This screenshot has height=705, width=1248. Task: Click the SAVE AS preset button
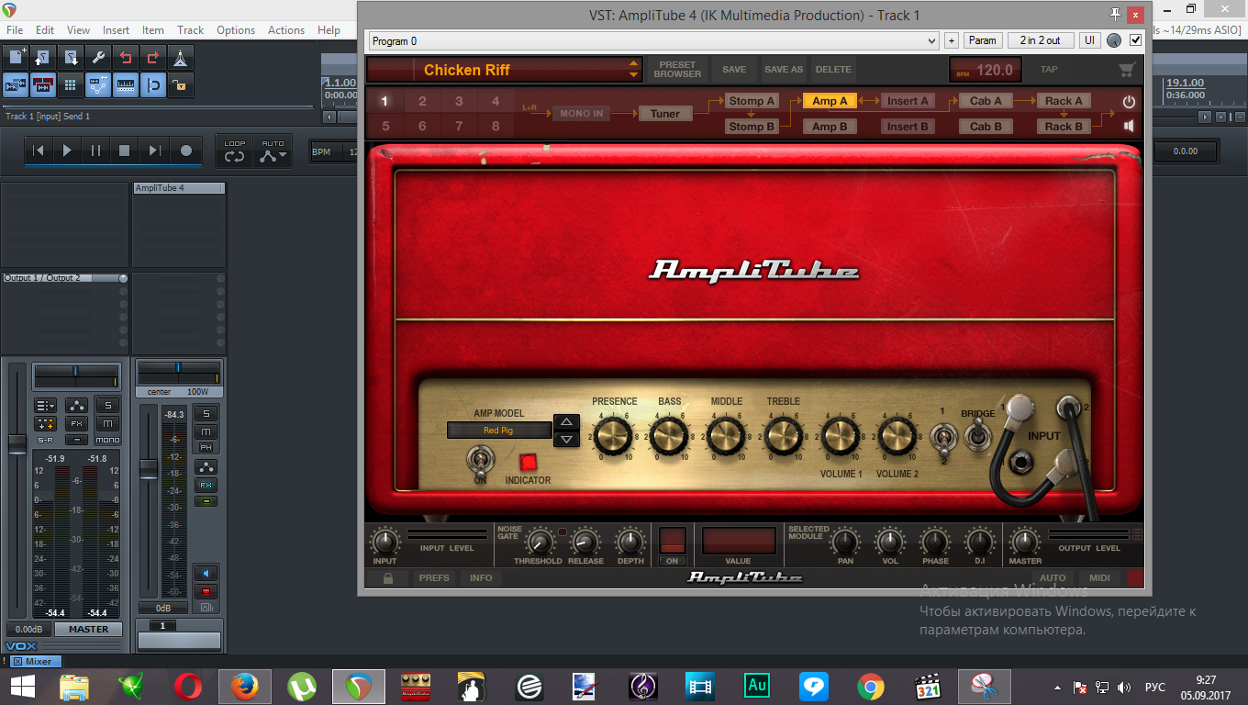784,70
